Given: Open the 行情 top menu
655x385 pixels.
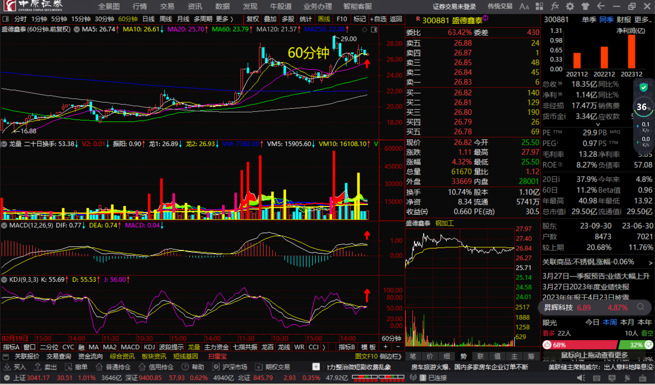Looking at the screenshot, I should point(140,6).
